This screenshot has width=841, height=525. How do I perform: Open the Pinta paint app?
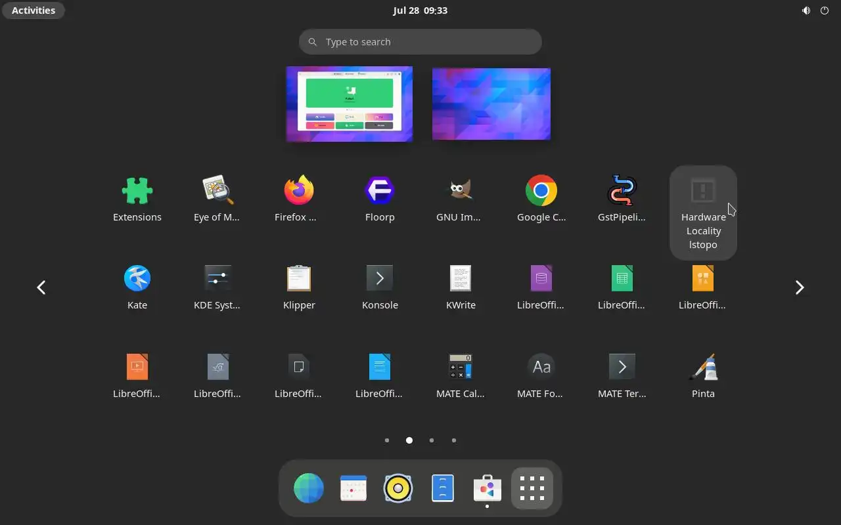[x=703, y=376]
